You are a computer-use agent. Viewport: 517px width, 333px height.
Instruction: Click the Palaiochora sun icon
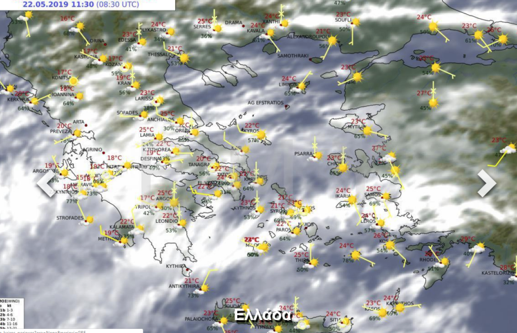click(x=223, y=321)
